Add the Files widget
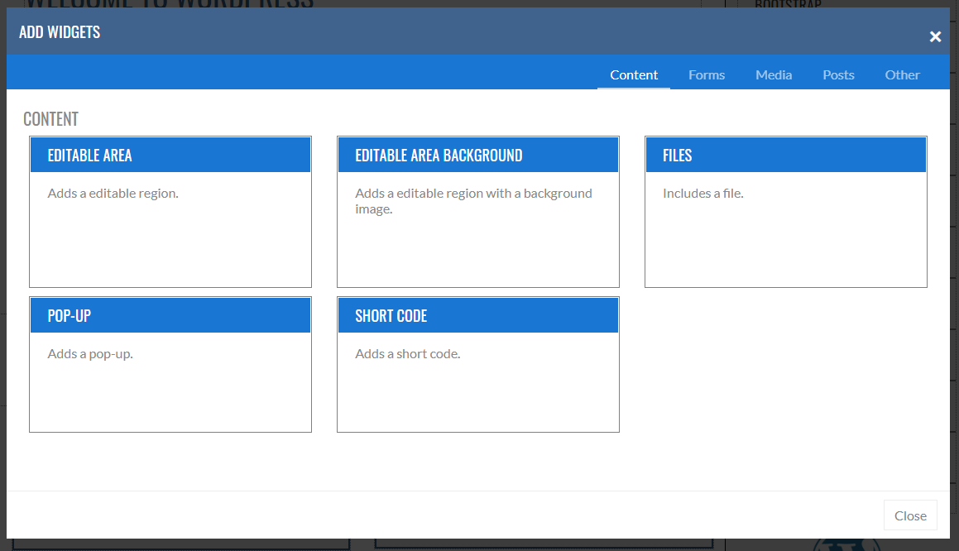This screenshot has width=959, height=551. [x=786, y=212]
